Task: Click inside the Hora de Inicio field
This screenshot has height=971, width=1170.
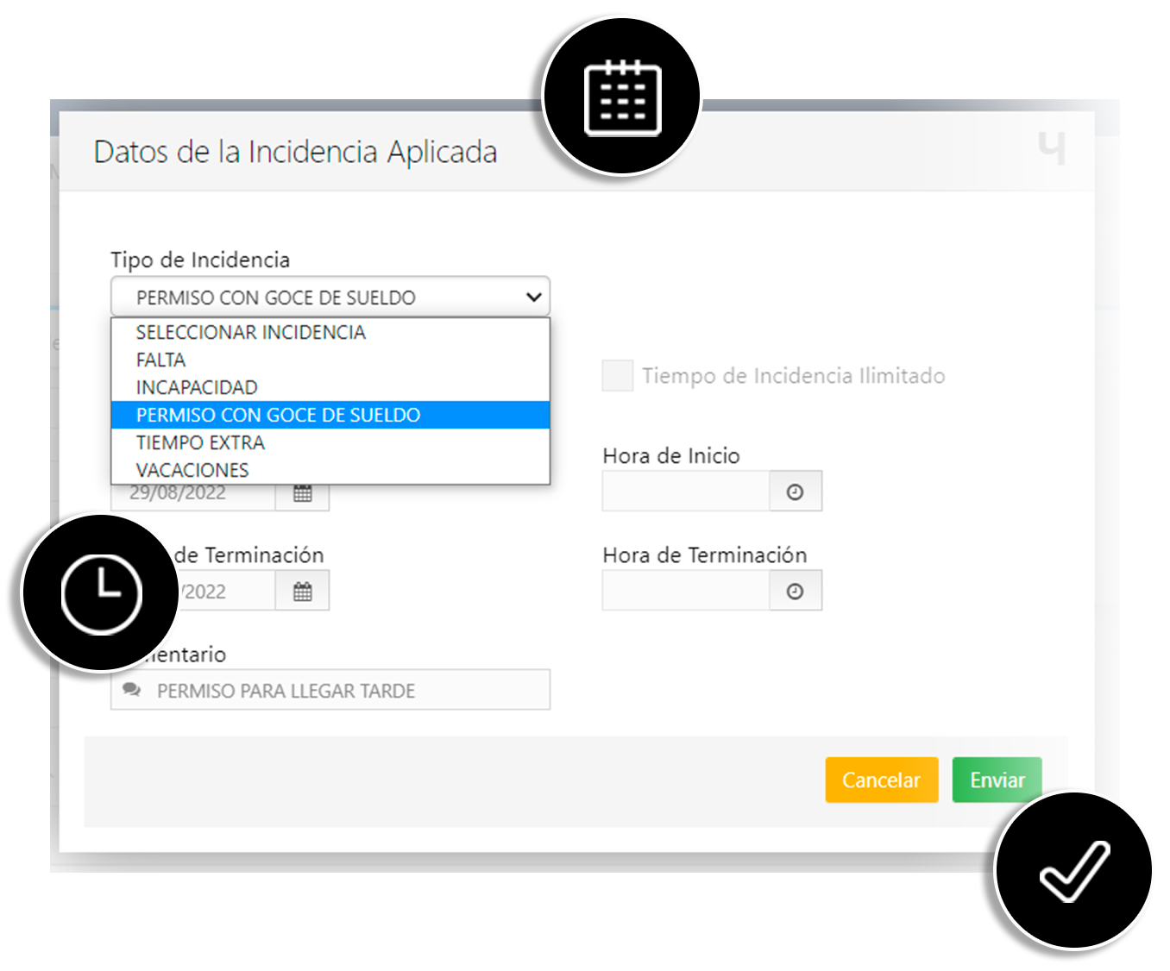Action: (x=686, y=491)
